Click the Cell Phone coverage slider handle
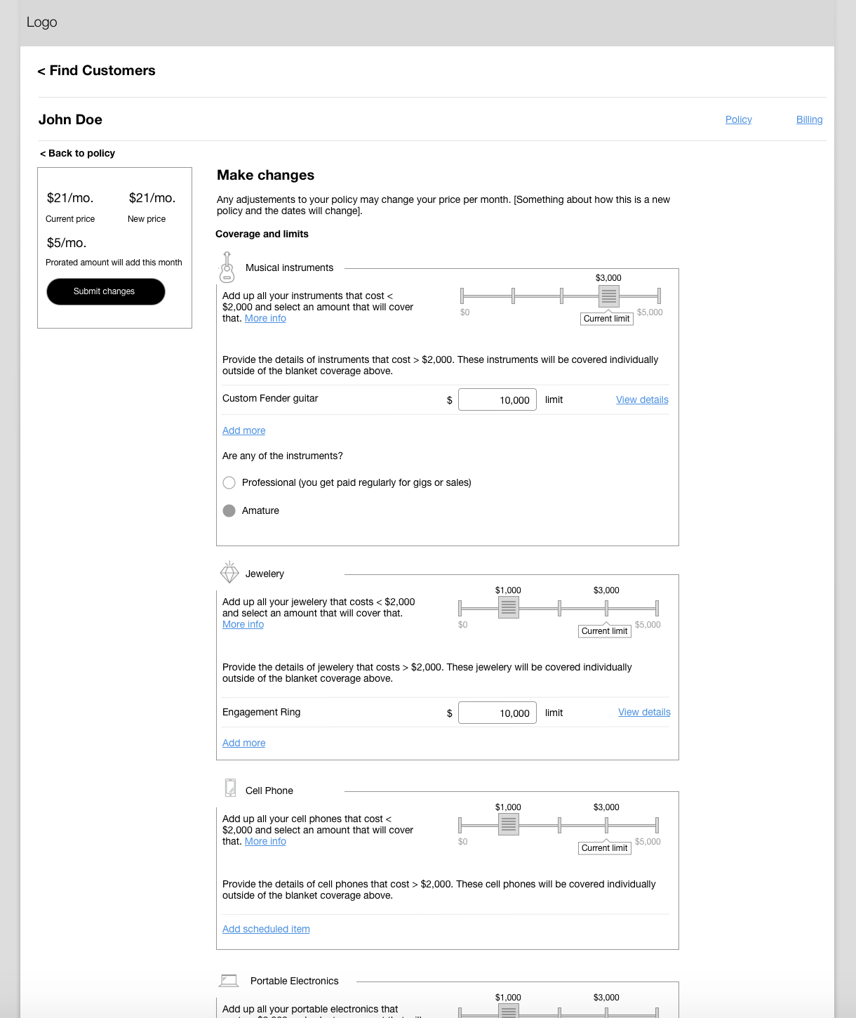Screen dimensions: 856x1018 508,825
